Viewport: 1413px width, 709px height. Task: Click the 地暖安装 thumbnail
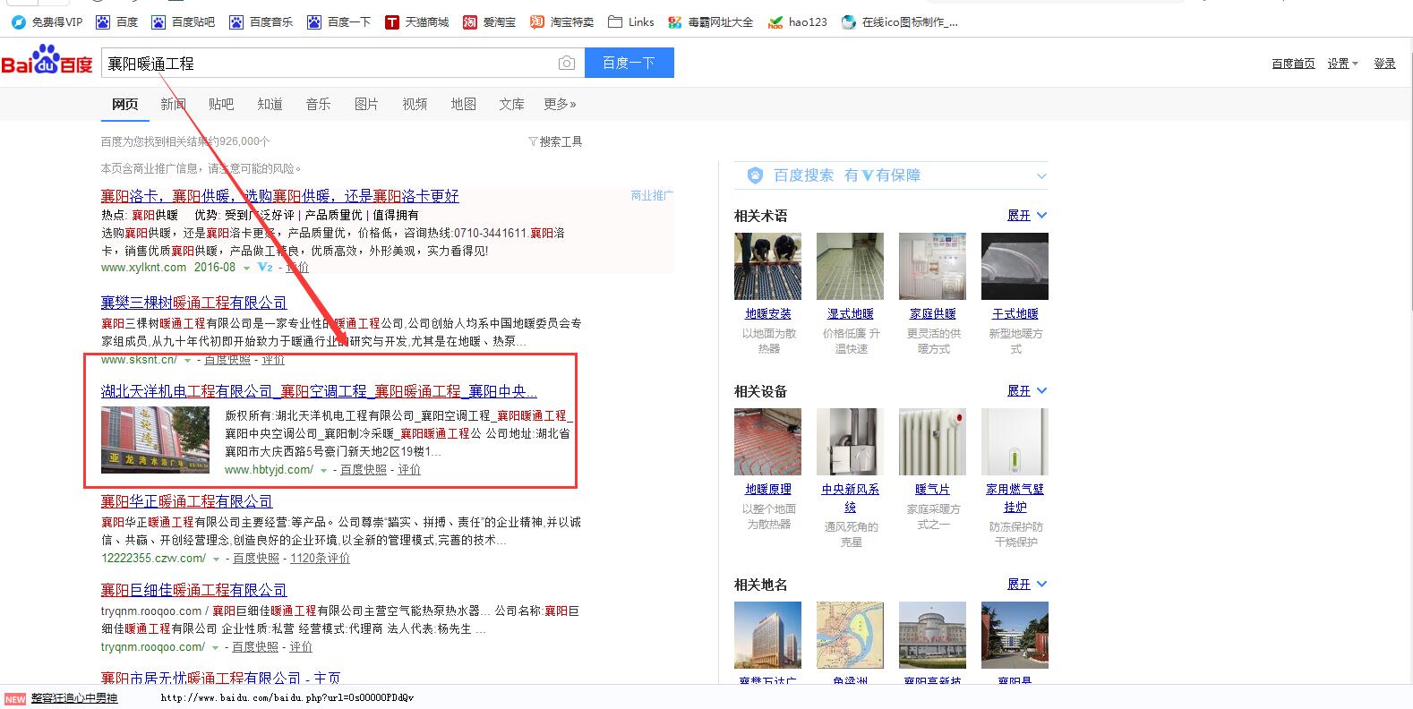[767, 266]
